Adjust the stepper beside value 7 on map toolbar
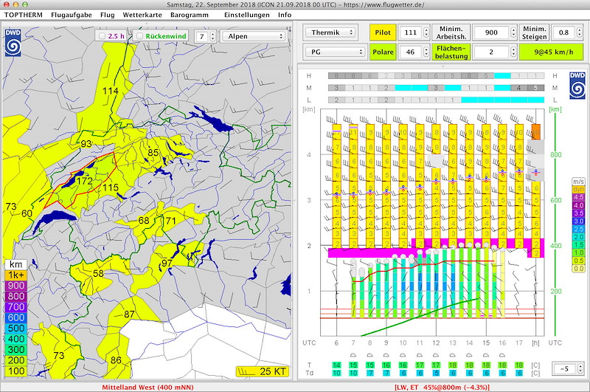Image resolution: width=590 pixels, height=392 pixels. [213, 36]
